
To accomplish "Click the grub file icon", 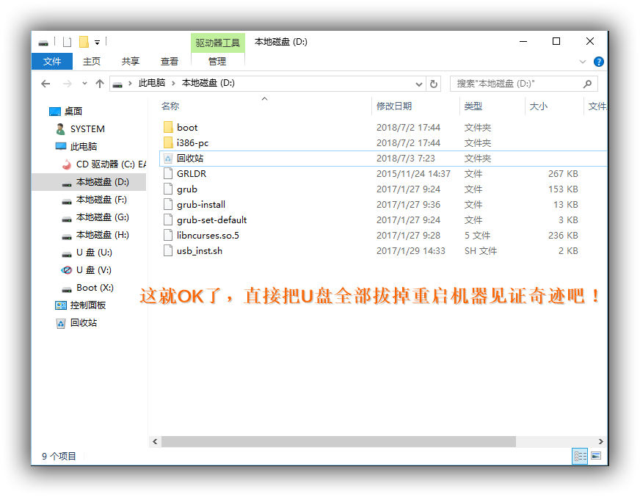I will [168, 189].
